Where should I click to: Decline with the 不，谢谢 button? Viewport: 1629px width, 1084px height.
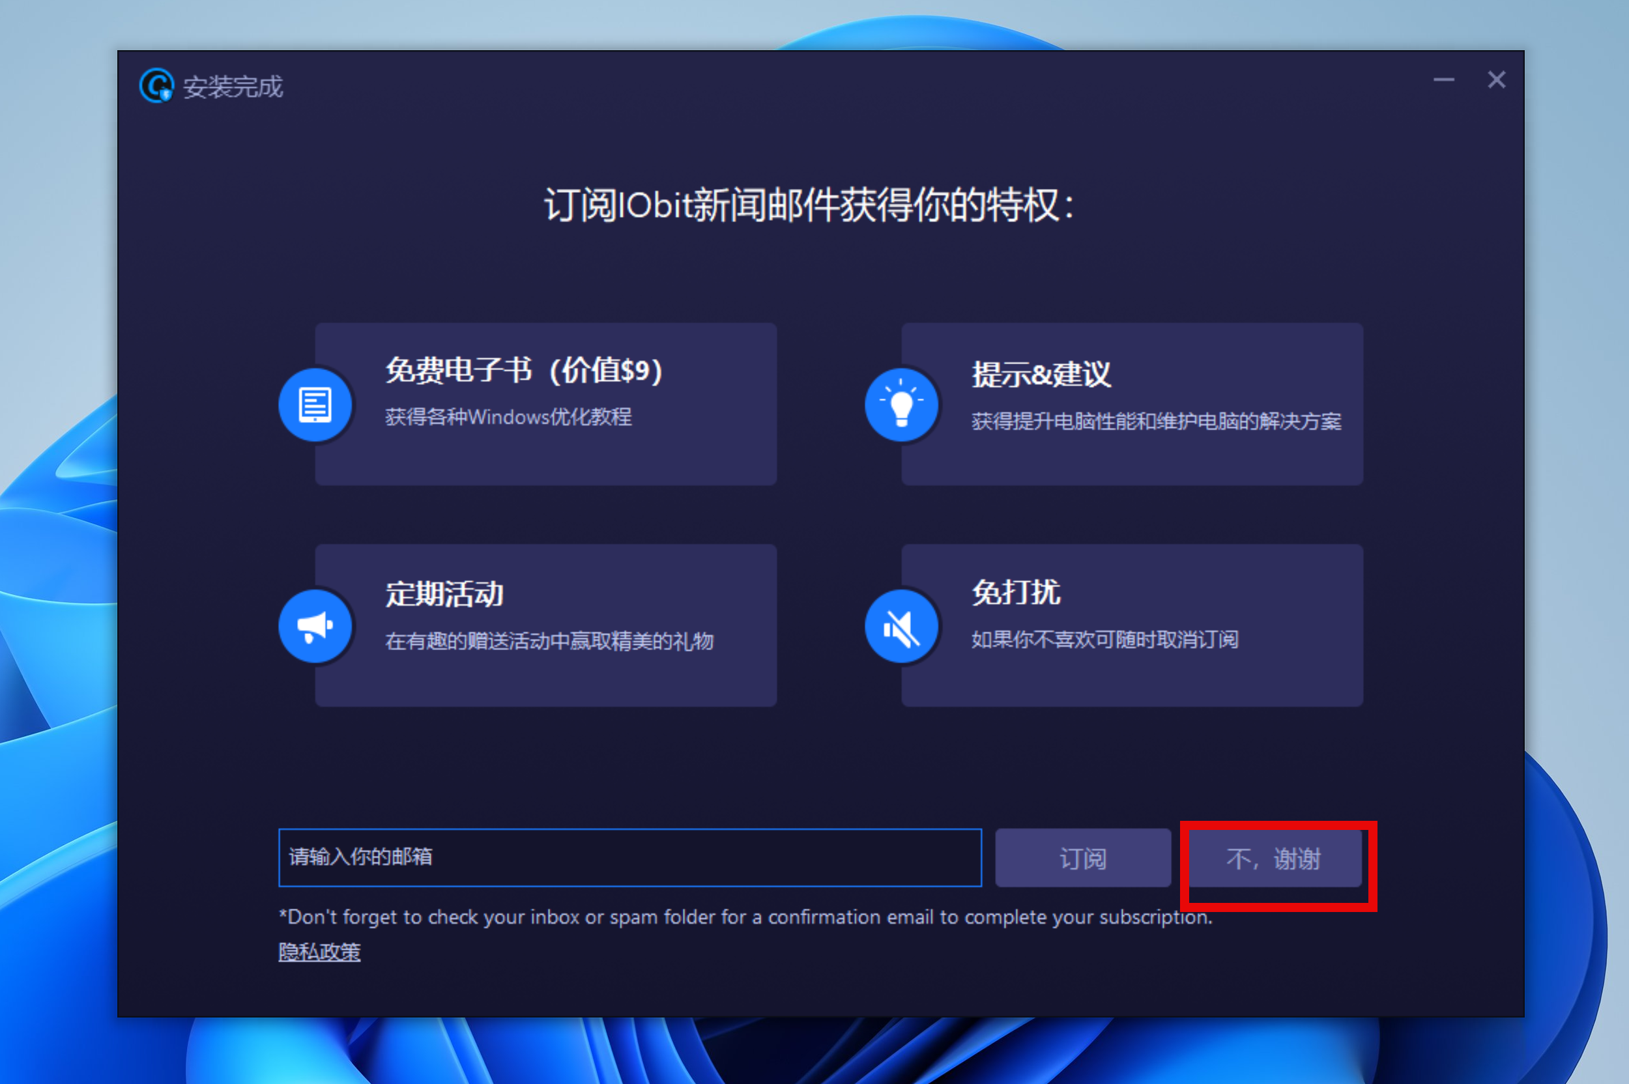pos(1275,859)
